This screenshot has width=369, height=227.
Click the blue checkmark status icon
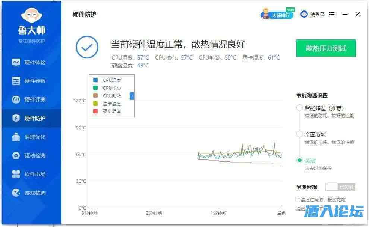tap(87, 47)
